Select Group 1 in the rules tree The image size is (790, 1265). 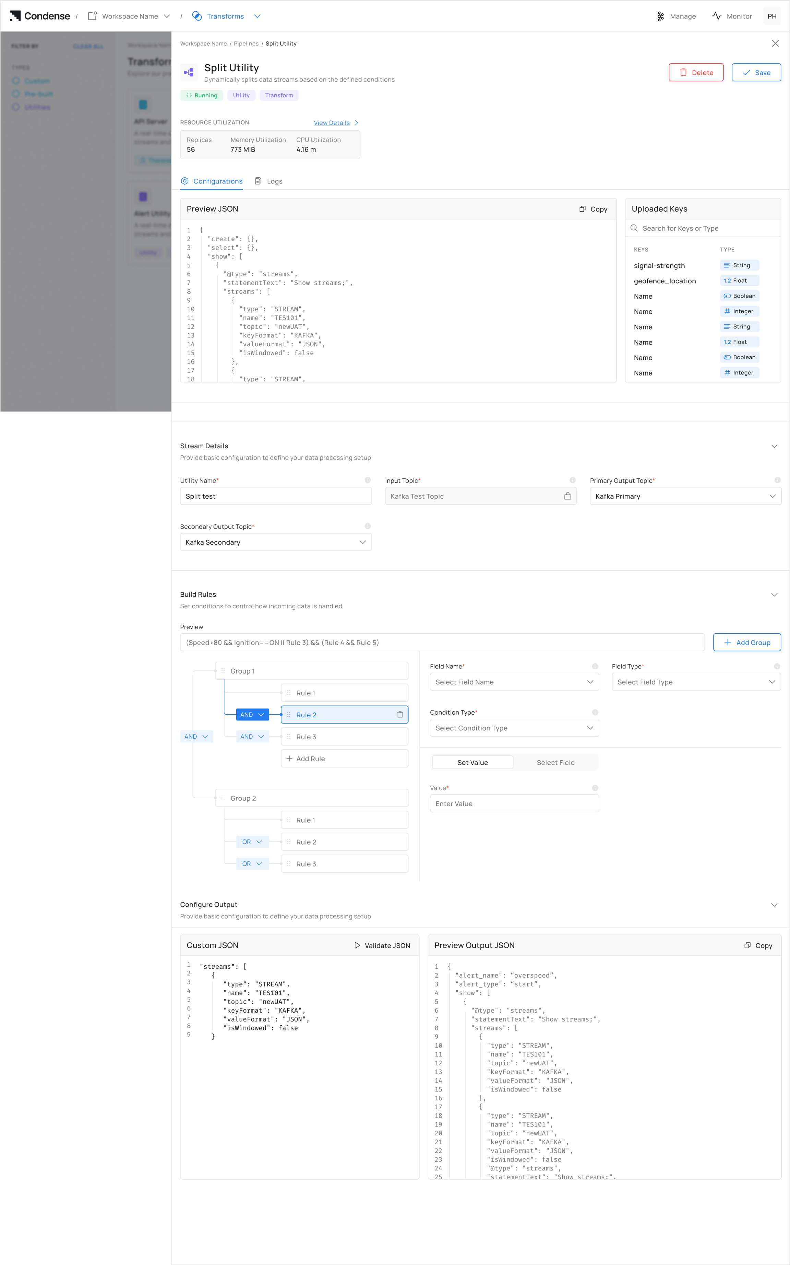[311, 671]
